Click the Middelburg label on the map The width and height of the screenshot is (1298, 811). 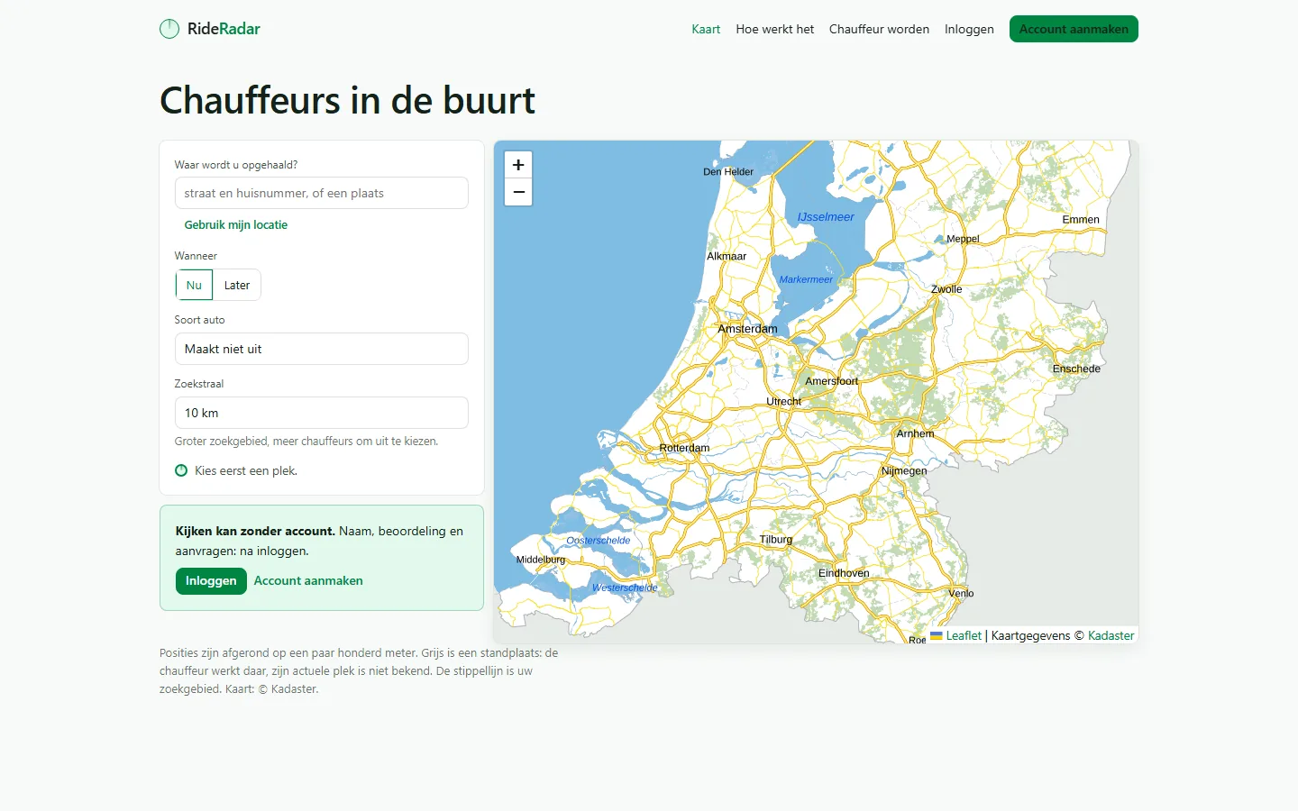coord(541,560)
